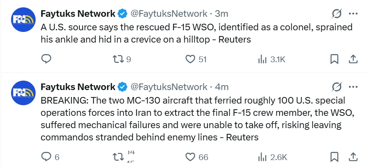Open Grok icon on second tweet
Viewport: 370px width, 167px height.
[336, 87]
